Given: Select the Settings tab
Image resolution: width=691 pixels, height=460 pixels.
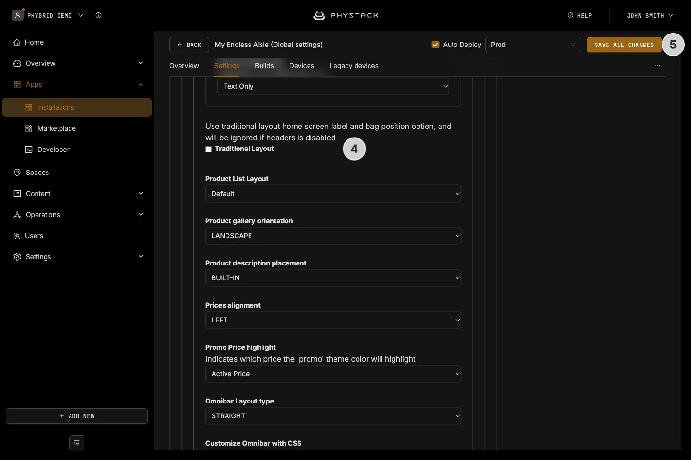Looking at the screenshot, I should coord(227,66).
